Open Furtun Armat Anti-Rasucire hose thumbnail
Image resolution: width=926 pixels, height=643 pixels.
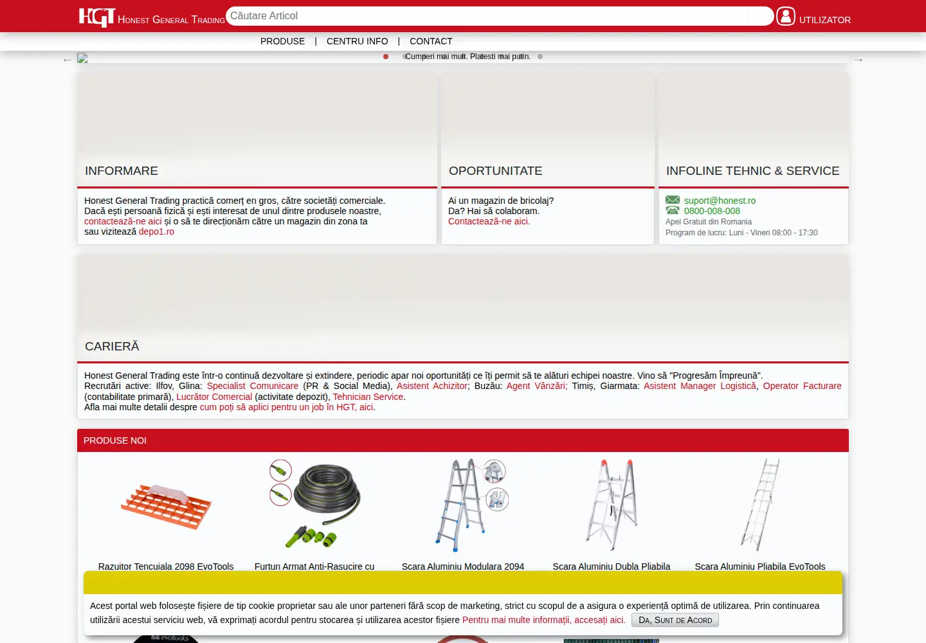314,505
